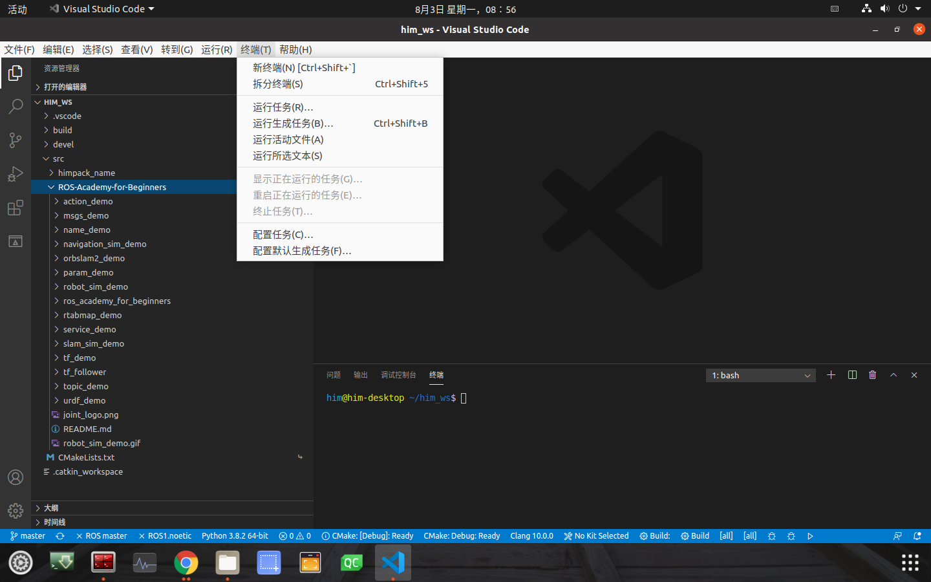The width and height of the screenshot is (931, 582).
Task: Open the Manage gear icon in activity bar
Action: point(16,511)
